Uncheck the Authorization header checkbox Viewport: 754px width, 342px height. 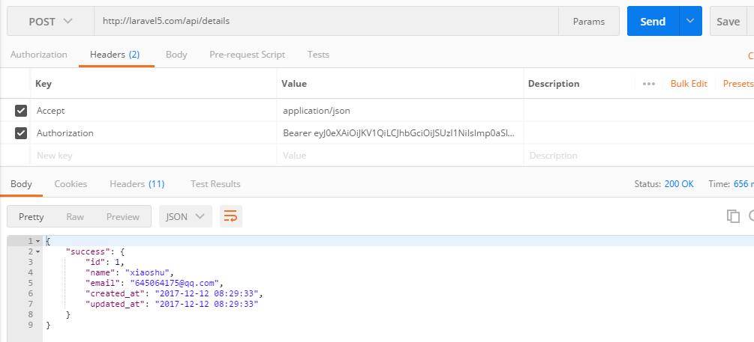21,133
